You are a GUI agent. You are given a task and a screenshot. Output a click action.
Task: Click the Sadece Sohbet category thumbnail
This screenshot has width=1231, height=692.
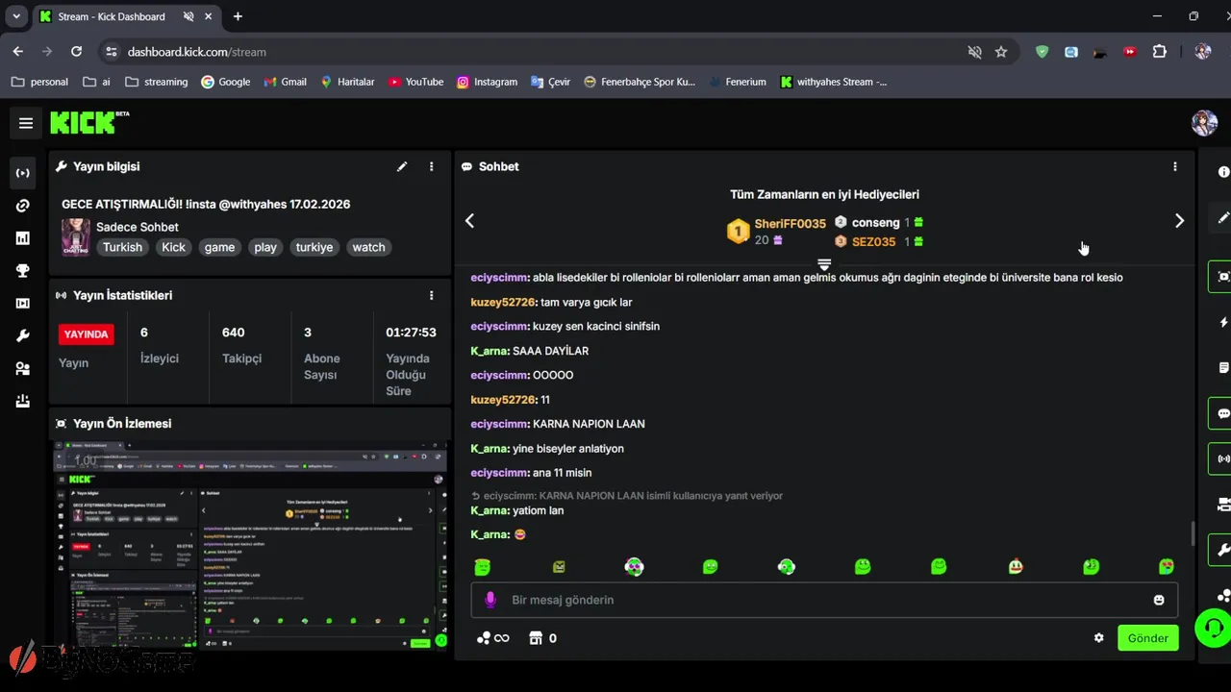click(76, 237)
